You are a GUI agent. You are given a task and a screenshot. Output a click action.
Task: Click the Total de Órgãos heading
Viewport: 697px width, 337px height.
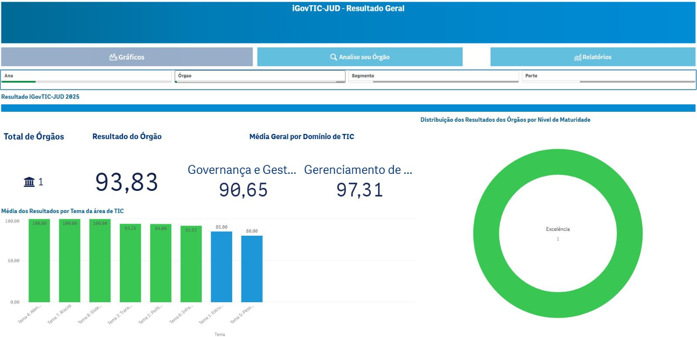coord(34,137)
